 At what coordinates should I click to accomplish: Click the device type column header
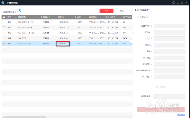(x=22, y=17)
